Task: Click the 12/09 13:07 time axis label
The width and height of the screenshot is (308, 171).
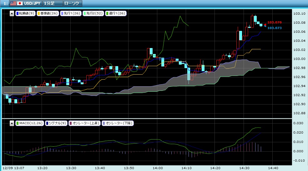Action: pos(13,168)
